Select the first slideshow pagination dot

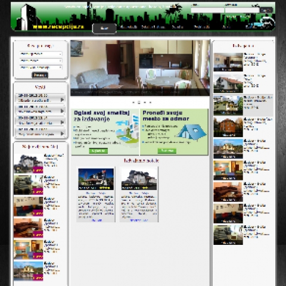click(x=133, y=102)
